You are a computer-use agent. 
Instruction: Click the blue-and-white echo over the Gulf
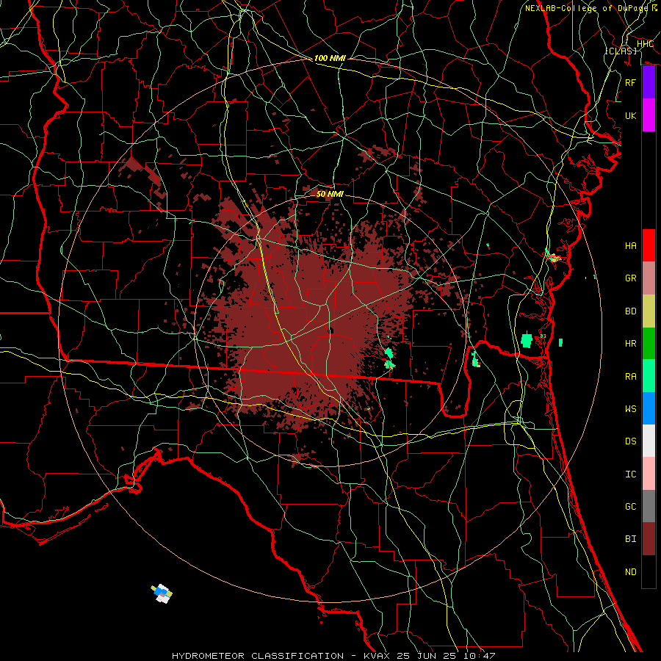(162, 593)
